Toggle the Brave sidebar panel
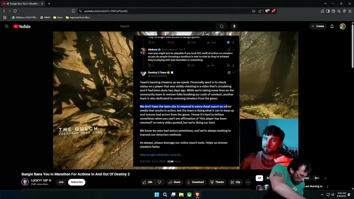Viewport: 354px width, 199px height. (x=328, y=11)
